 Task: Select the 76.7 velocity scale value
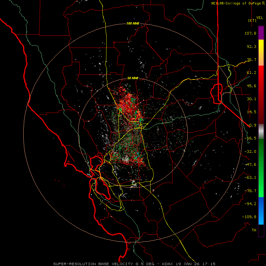(x=252, y=59)
